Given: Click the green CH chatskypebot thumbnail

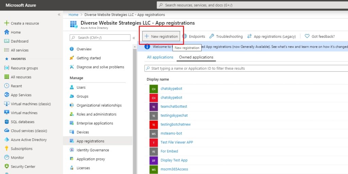Looking at the screenshot, I should [x=154, y=89].
